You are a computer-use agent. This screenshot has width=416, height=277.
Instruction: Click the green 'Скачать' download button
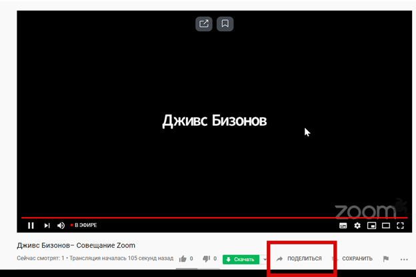(241, 259)
